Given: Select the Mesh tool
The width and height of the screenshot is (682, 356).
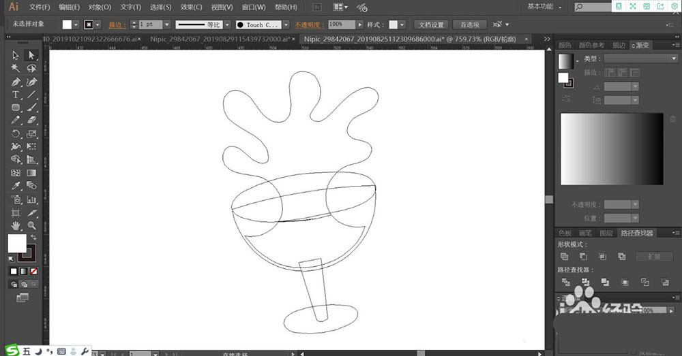Looking at the screenshot, I should (x=16, y=173).
